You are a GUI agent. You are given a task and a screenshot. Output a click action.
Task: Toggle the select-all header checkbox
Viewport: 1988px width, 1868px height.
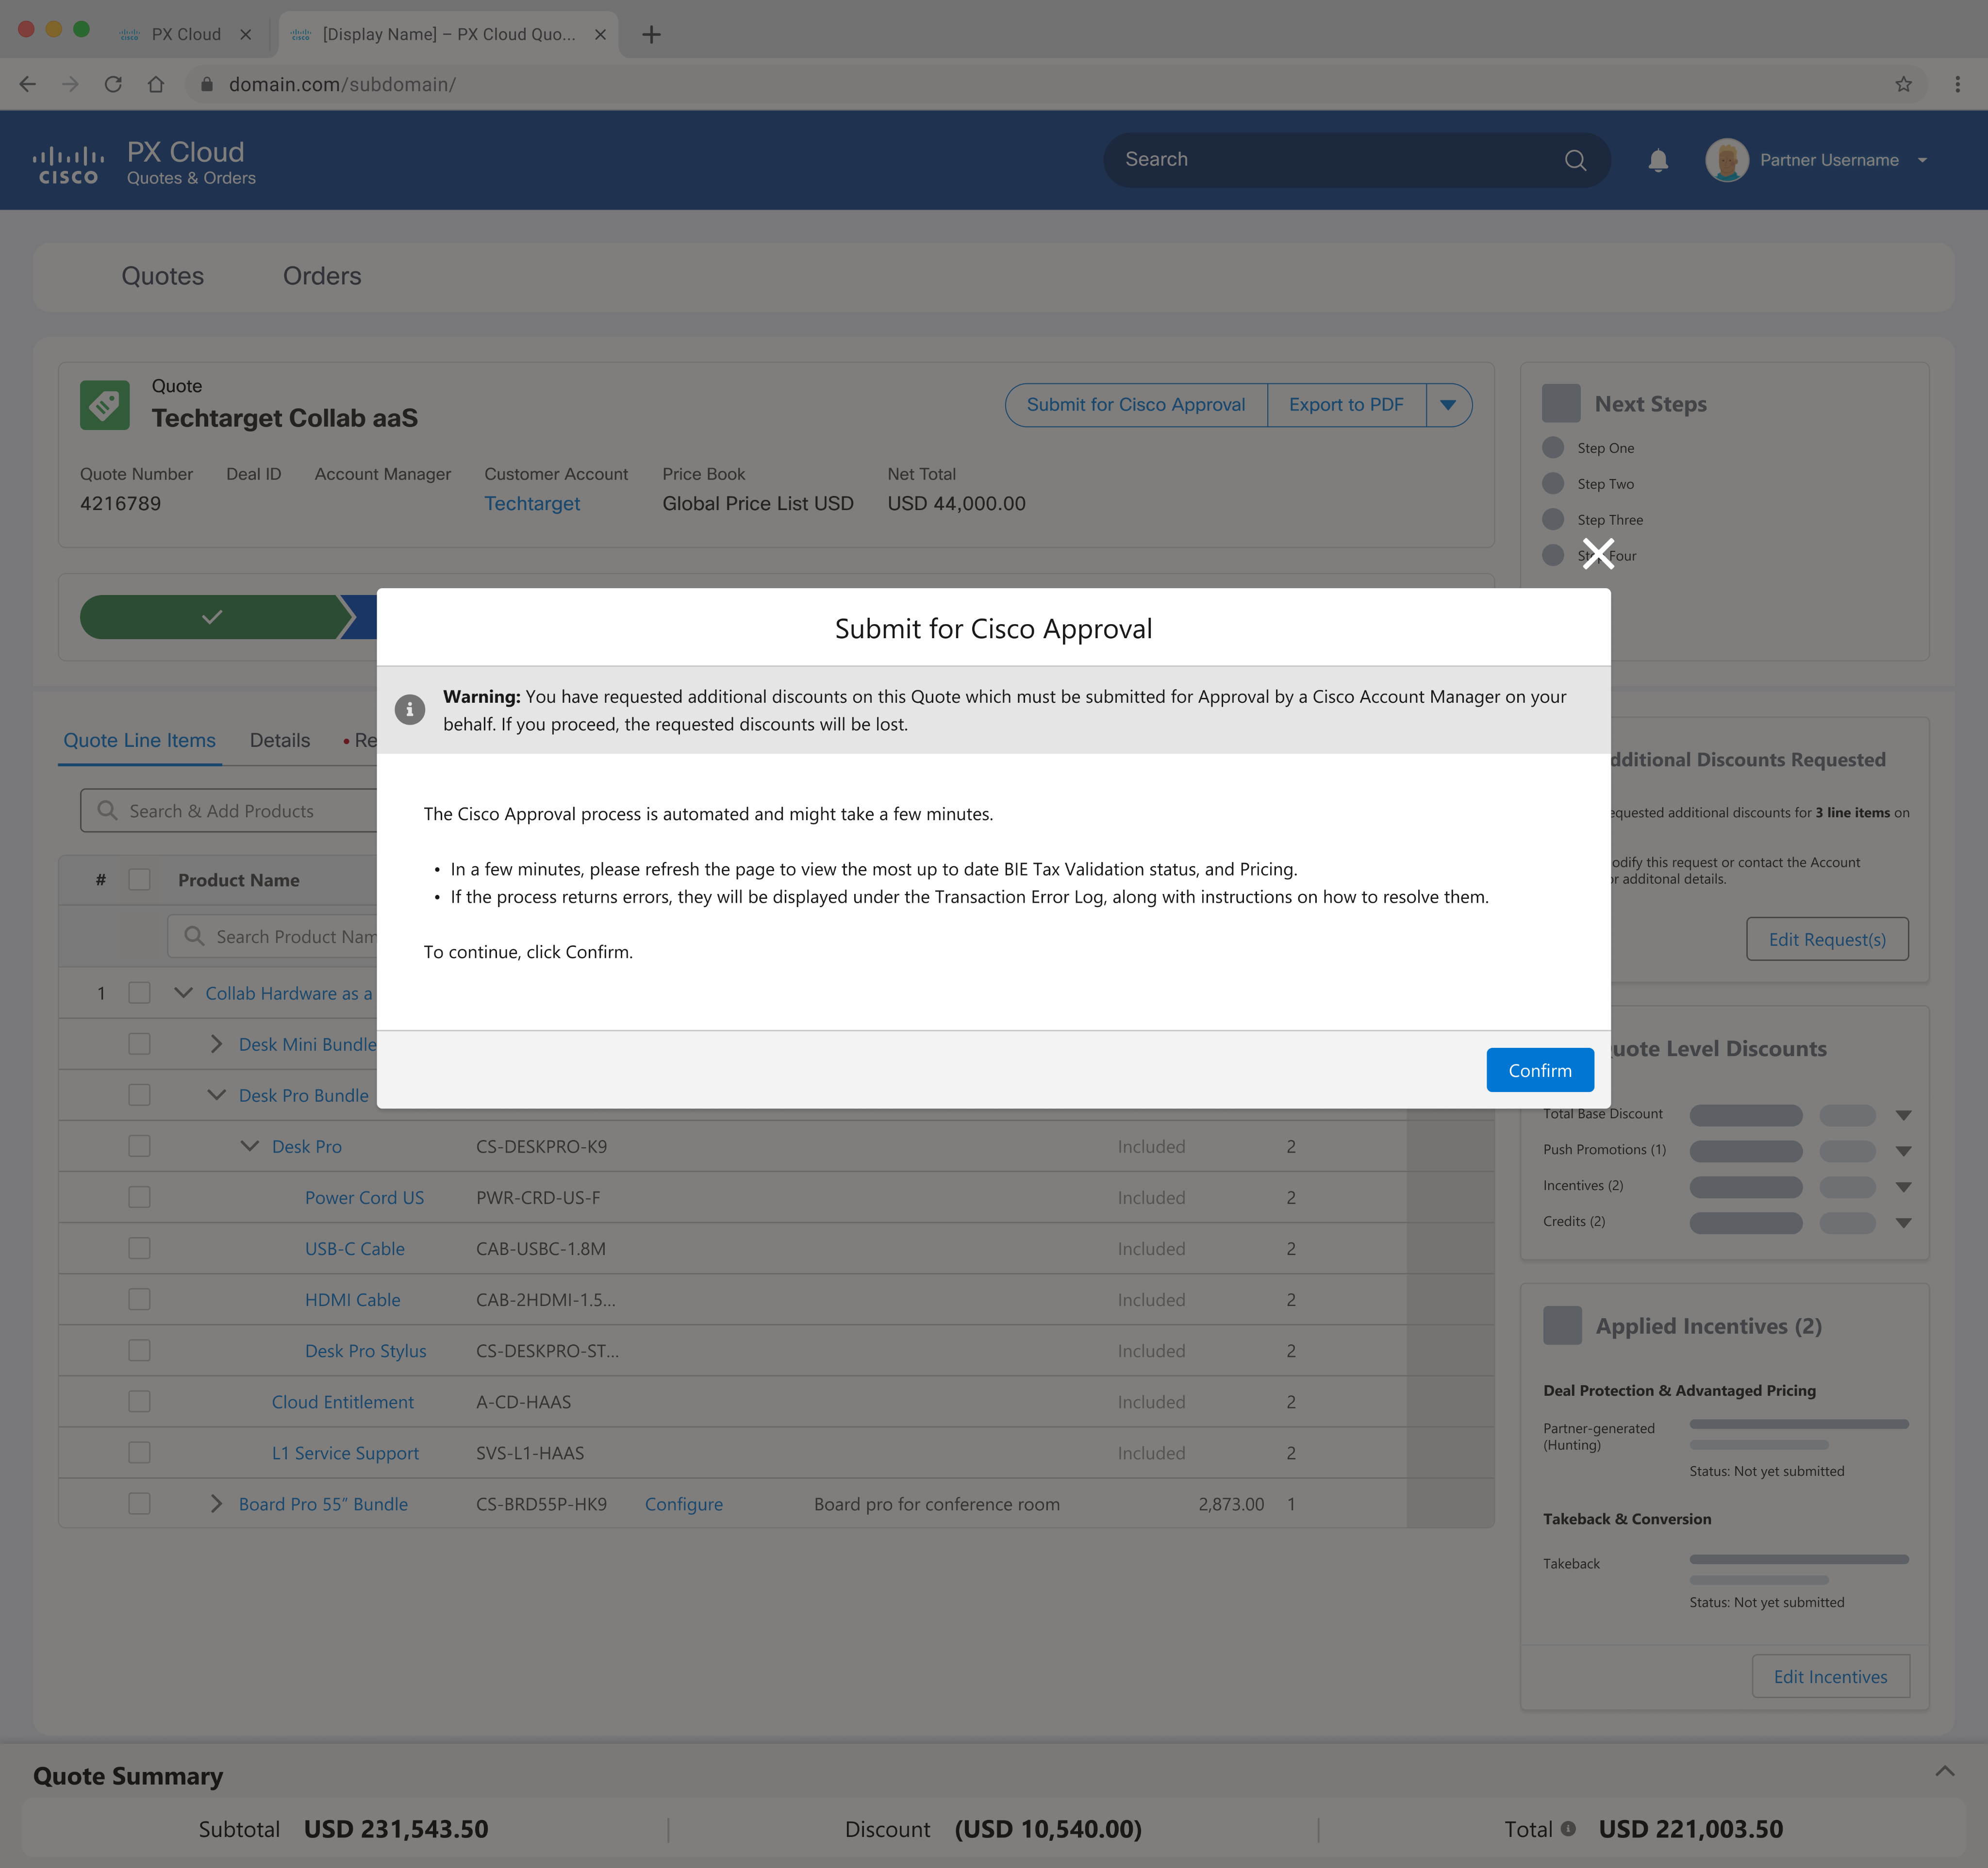(139, 880)
